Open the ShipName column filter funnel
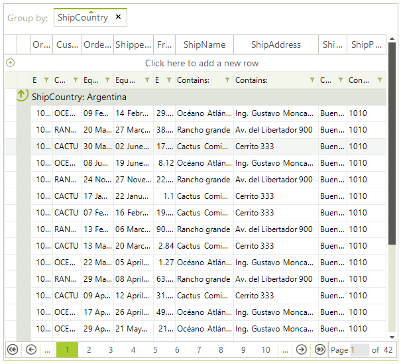Viewport: 401px width, 364px height. point(227,80)
